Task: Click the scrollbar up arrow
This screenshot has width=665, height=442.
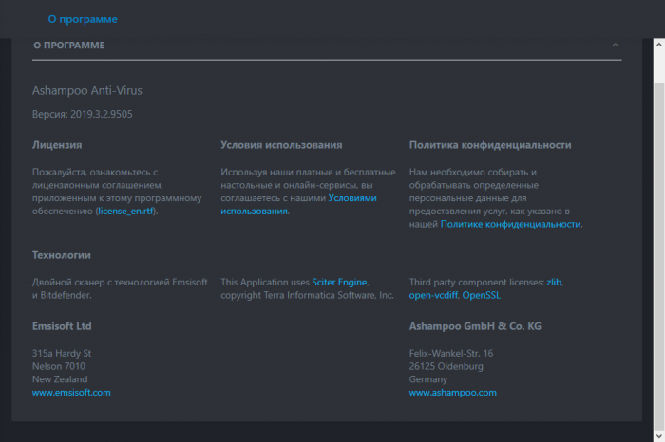Action: coord(658,45)
